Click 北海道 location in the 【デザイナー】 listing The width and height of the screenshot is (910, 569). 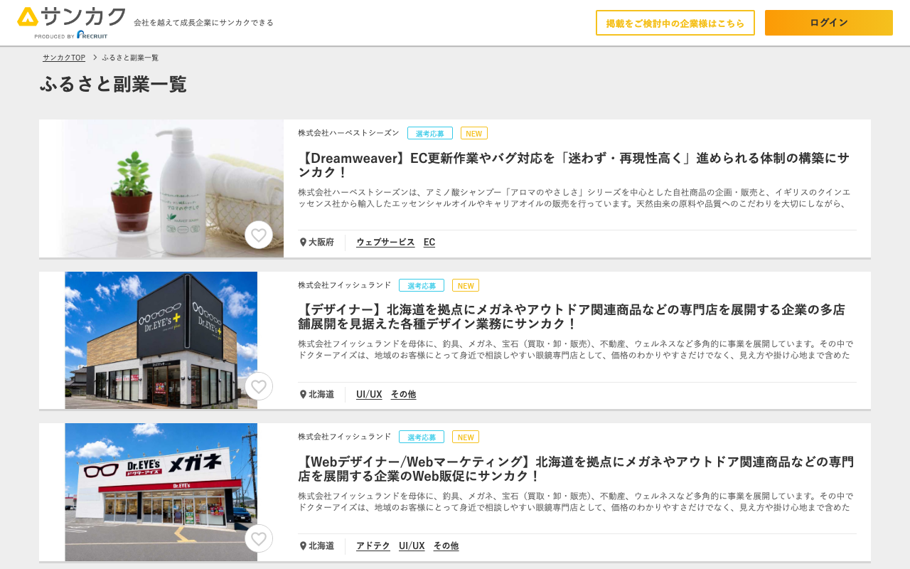tap(321, 394)
